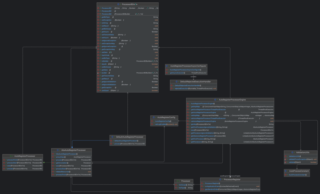Select processFinish in the AutoRegisterProcessor interface
The image size is (320, 194).
(x=23, y=160)
